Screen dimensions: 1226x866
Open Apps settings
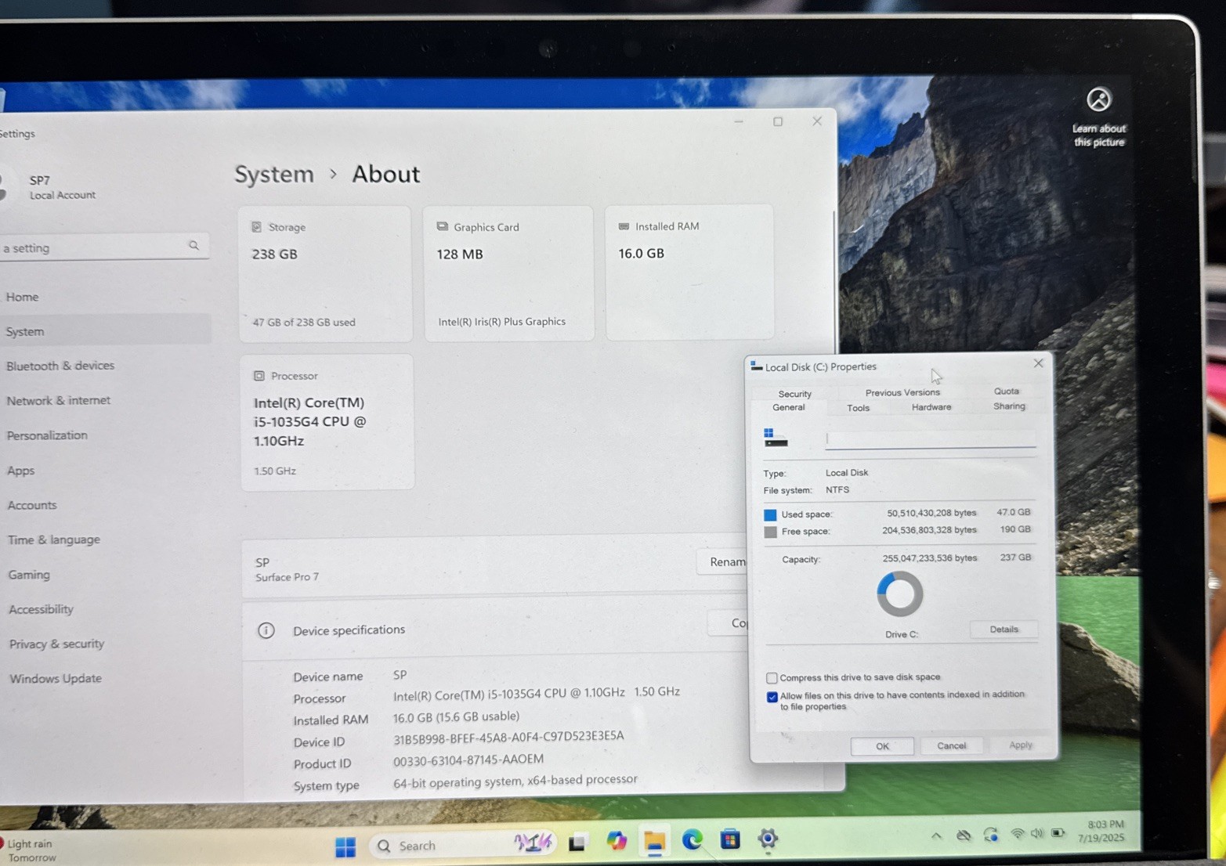[21, 471]
